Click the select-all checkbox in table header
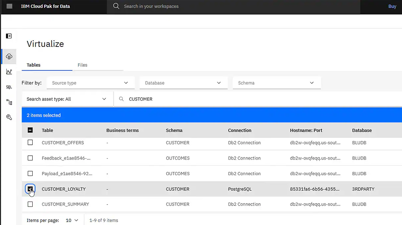 pyautogui.click(x=30, y=130)
